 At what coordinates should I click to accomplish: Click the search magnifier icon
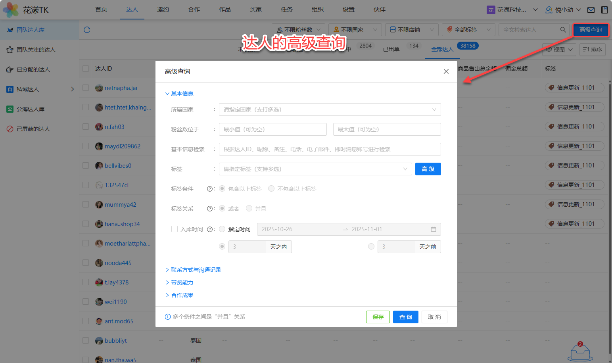(563, 30)
